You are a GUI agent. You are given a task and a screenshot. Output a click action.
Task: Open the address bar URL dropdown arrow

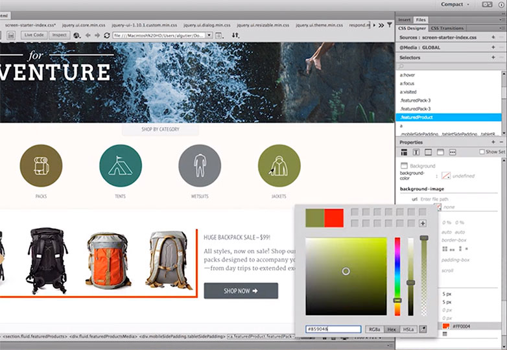pyautogui.click(x=209, y=35)
